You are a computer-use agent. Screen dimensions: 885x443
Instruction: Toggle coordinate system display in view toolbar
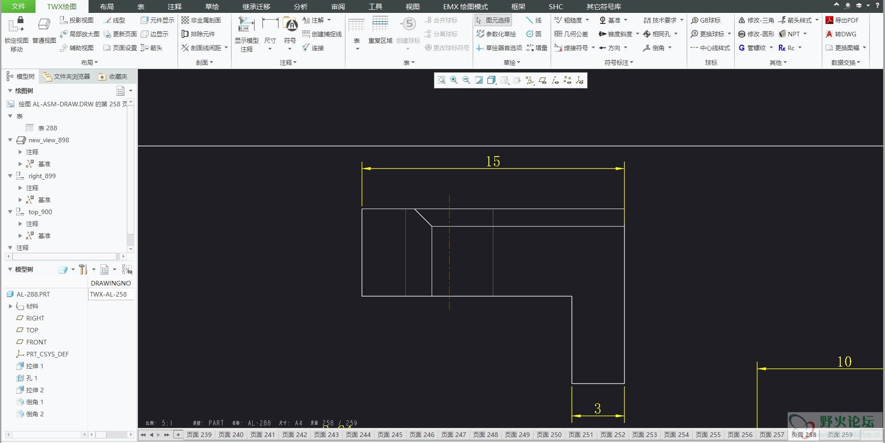point(580,80)
